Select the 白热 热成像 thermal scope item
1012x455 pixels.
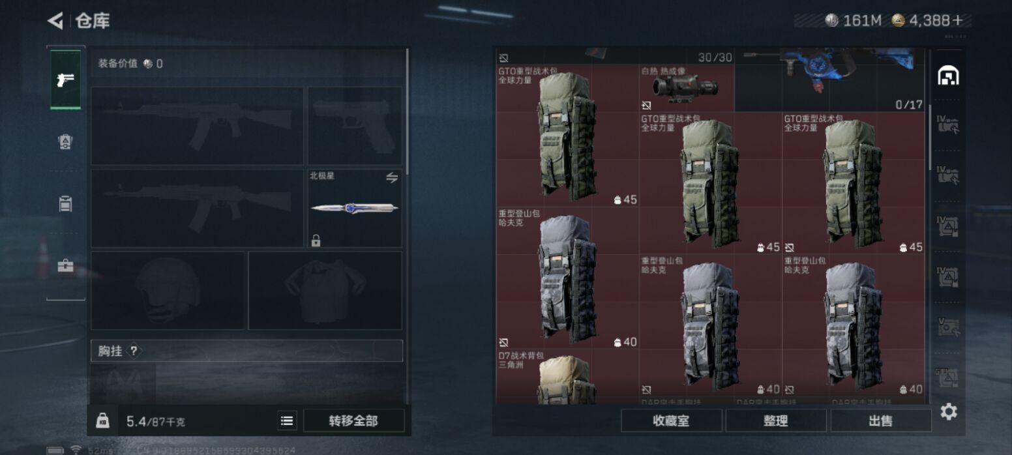tap(687, 88)
